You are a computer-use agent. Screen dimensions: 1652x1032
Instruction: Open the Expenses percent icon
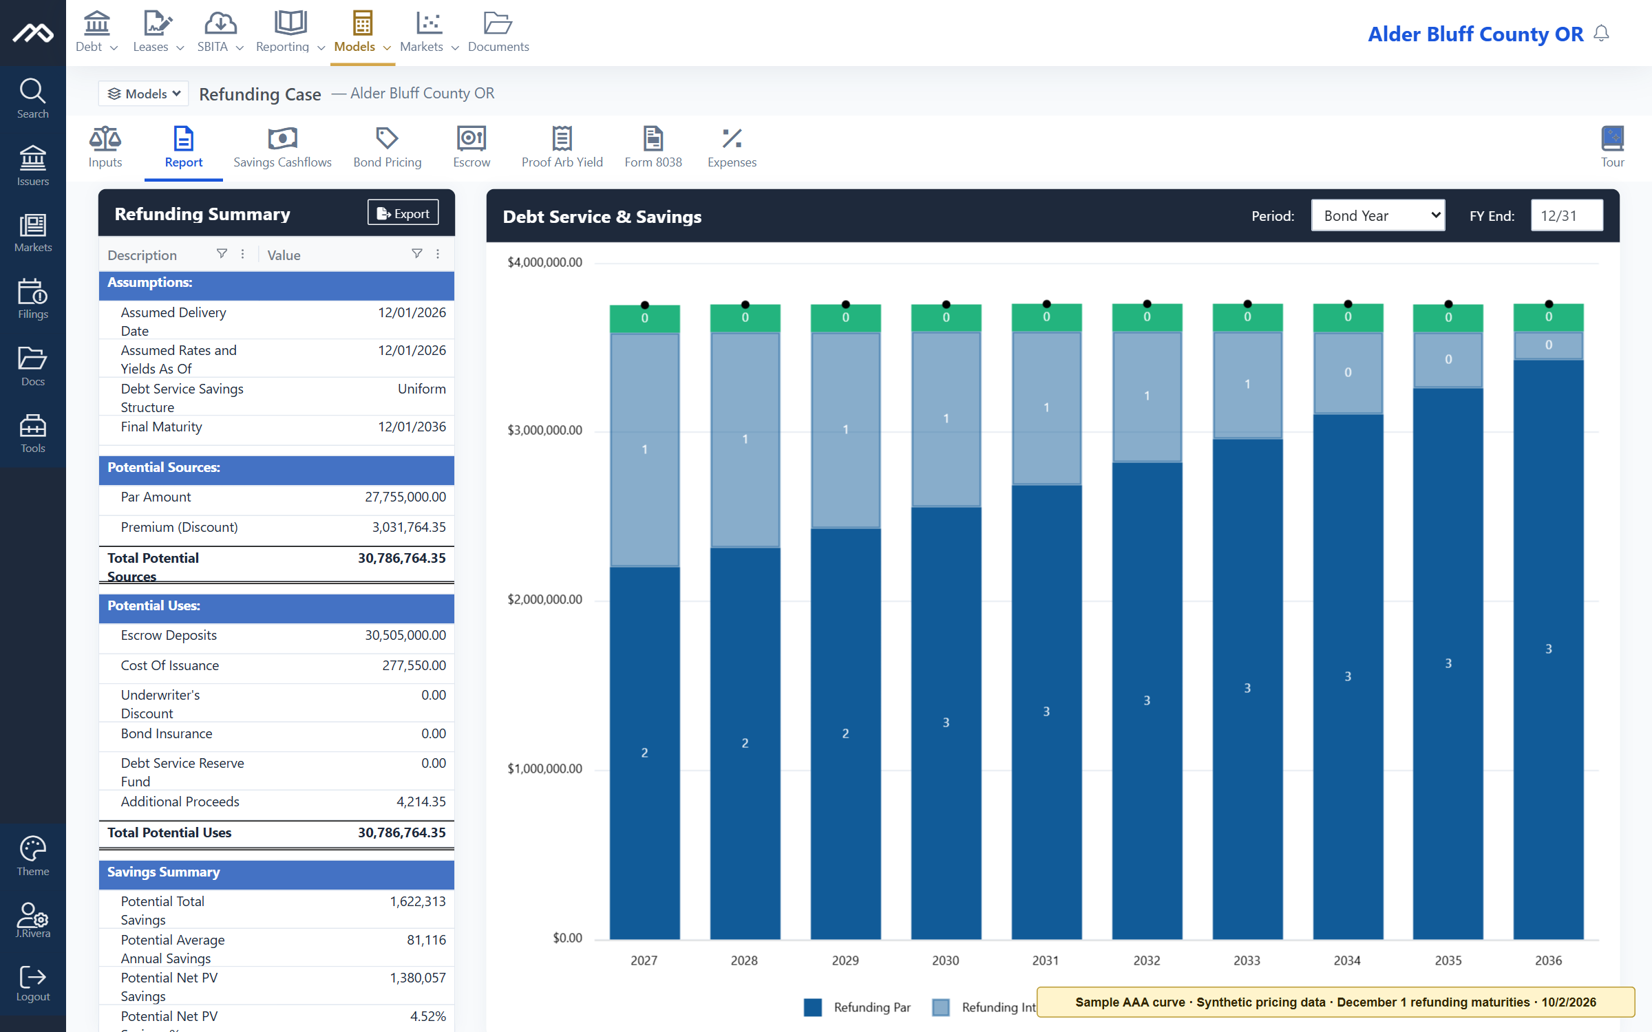pos(732,147)
